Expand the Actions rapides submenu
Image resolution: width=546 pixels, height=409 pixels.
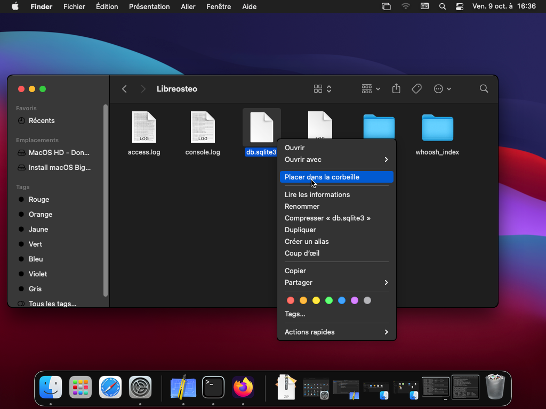pos(337,332)
